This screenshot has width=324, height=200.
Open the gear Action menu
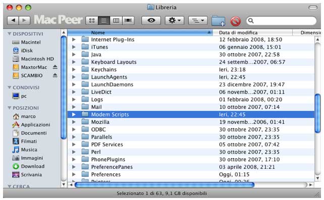coord(175,21)
